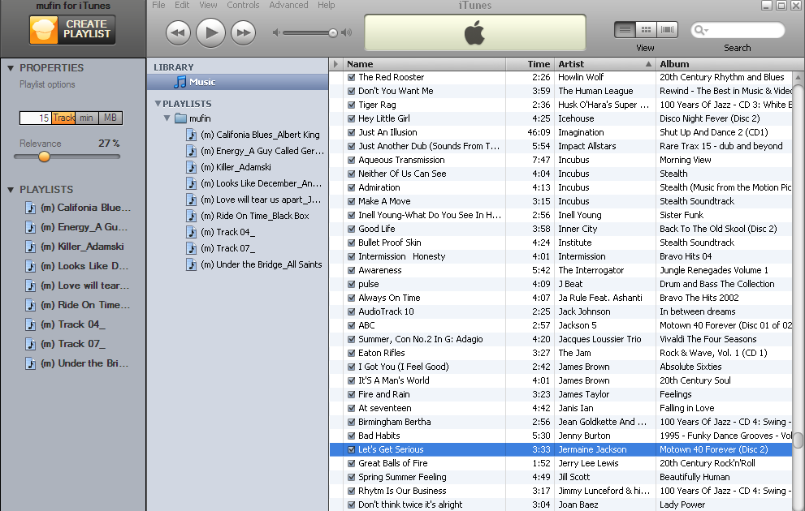The height and width of the screenshot is (511, 805).
Task: Click the high volume speaker icon
Action: [347, 32]
